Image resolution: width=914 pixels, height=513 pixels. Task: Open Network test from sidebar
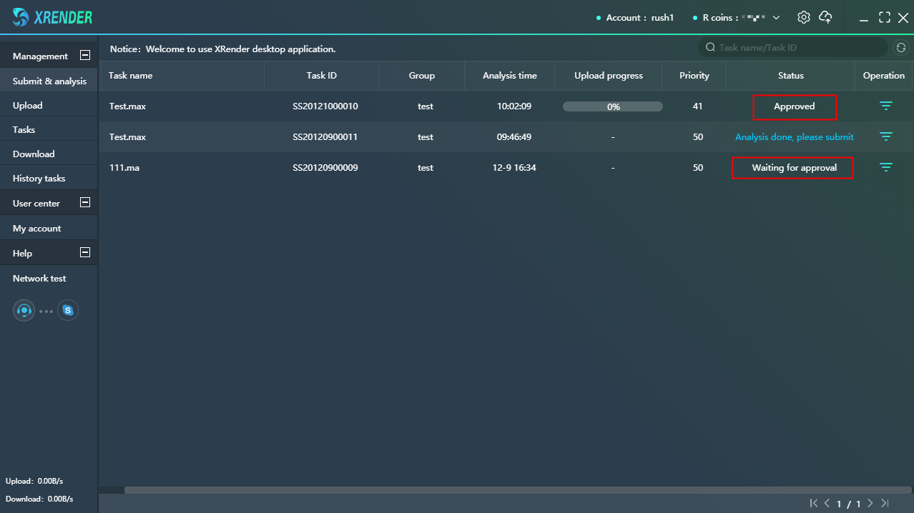(x=39, y=279)
